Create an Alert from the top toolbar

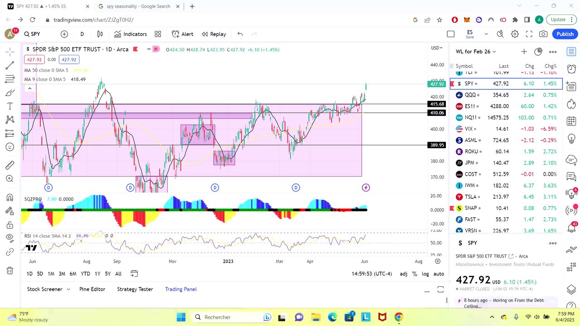tap(183, 34)
